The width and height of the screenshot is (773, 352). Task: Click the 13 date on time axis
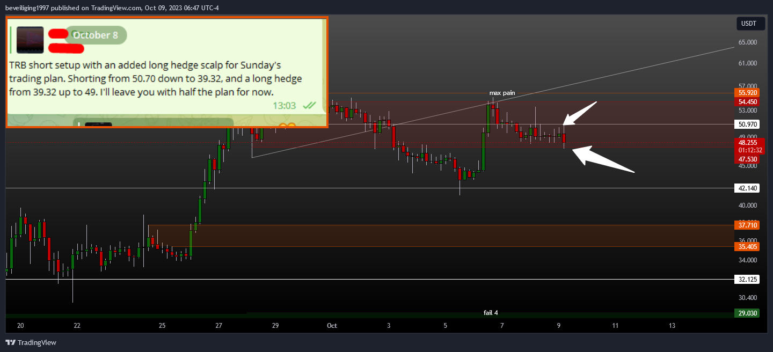click(672, 326)
